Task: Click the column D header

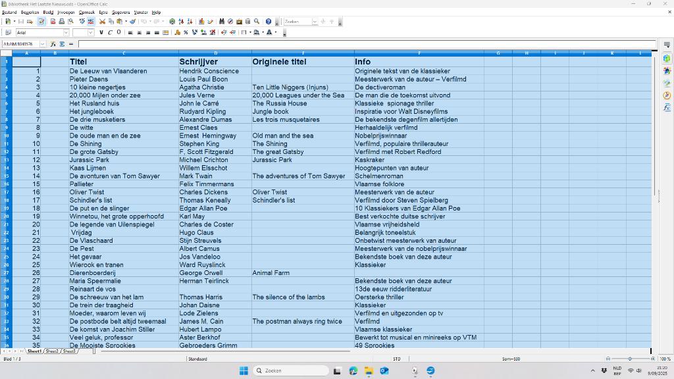Action: 215,53
